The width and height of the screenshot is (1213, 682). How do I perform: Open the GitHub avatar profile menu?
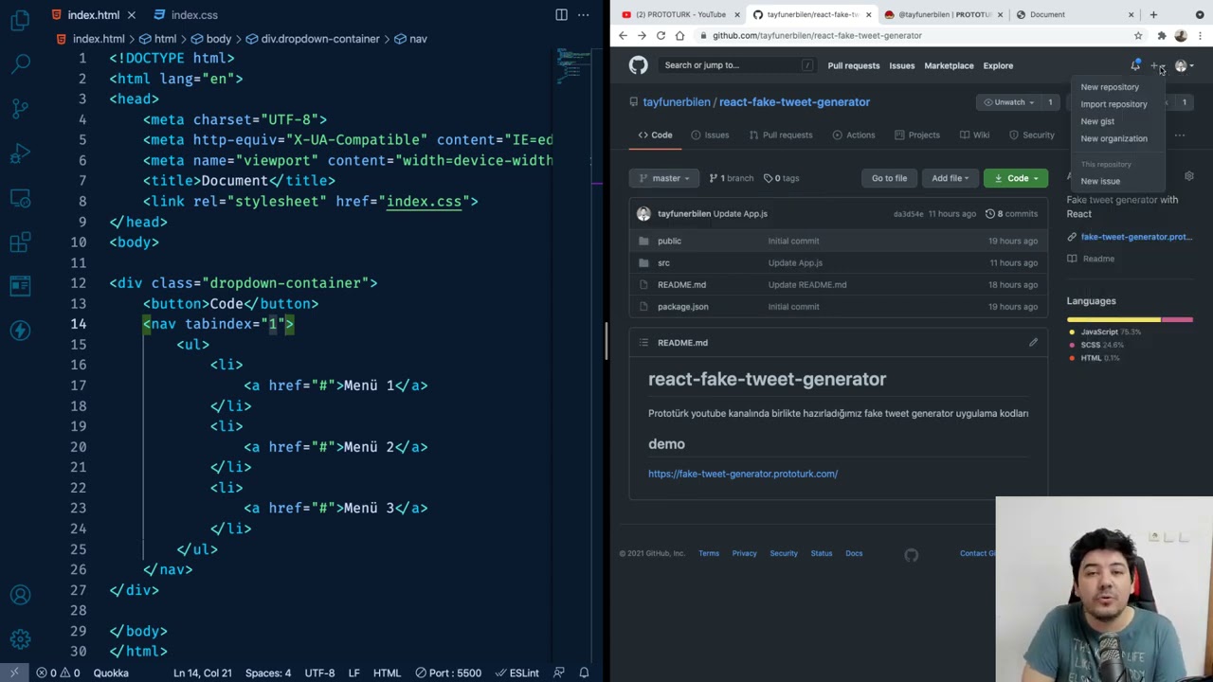coord(1185,65)
